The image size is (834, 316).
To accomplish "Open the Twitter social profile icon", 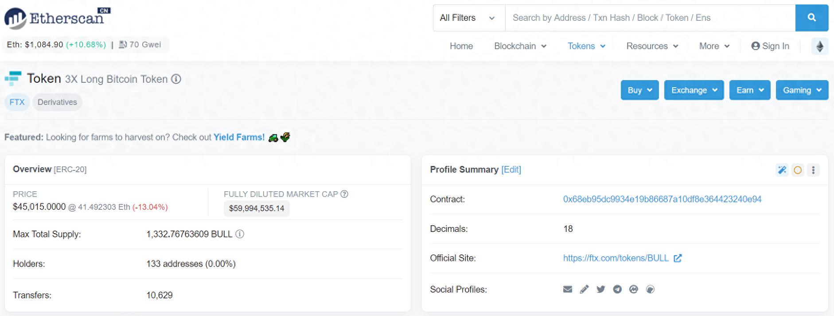I will [600, 289].
